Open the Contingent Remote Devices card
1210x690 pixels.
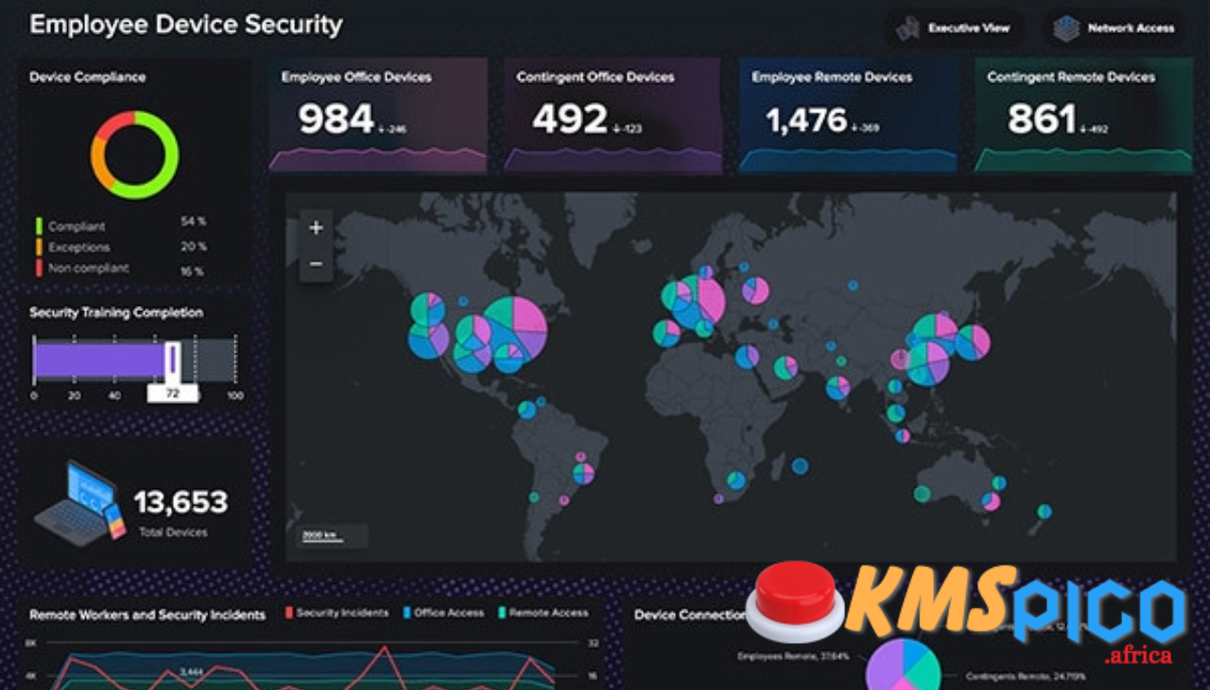coord(1083,115)
